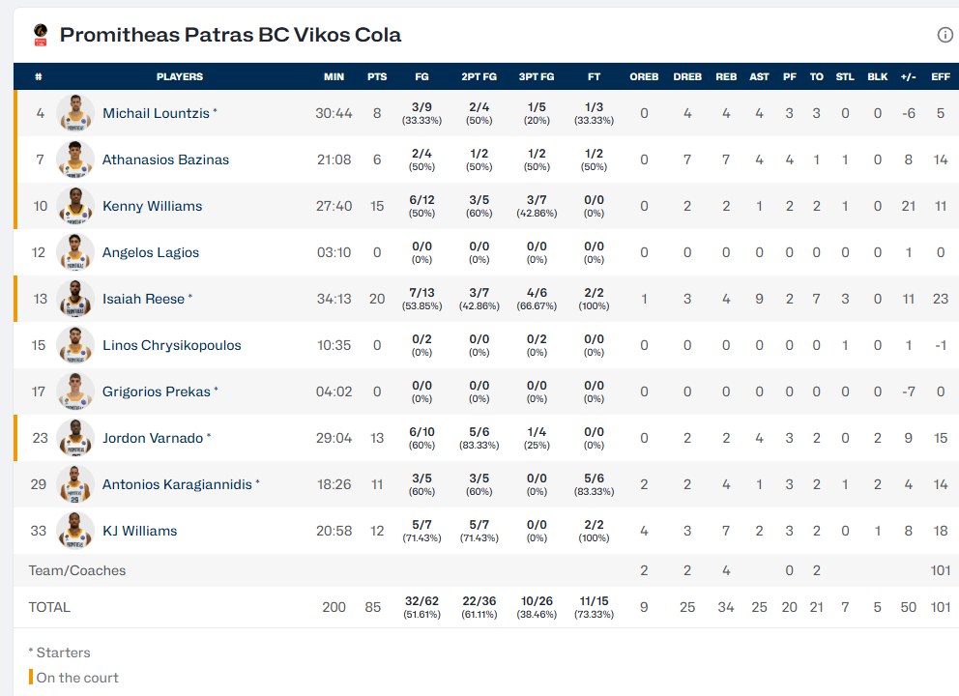
Task: Sort table by AST column header
Action: pos(759,76)
